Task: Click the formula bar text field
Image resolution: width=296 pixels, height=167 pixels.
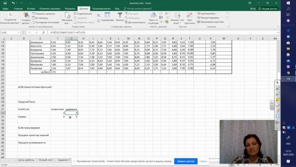Action: click(162, 32)
